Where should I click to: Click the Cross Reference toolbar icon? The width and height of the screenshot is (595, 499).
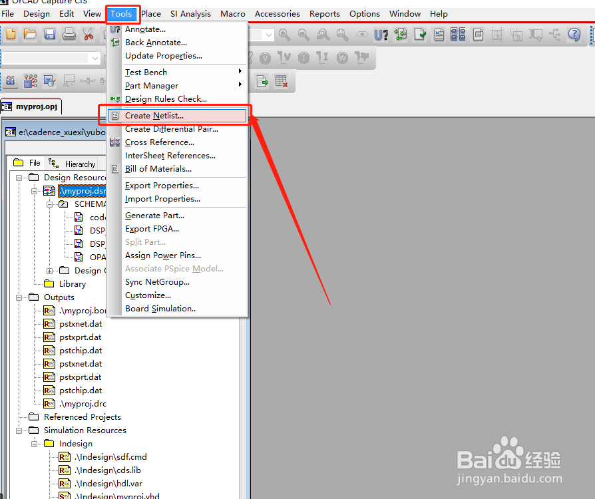coord(458,35)
